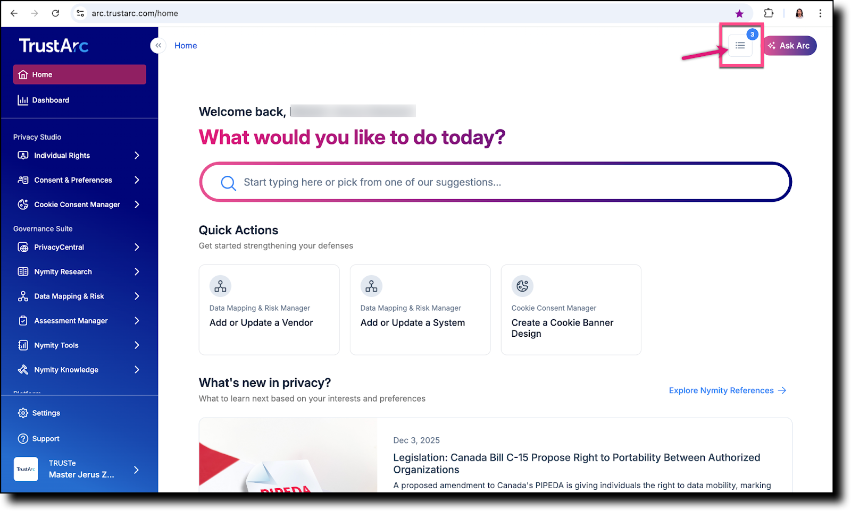Image resolution: width=851 pixels, height=511 pixels.
Task: Open the TRUSTe account switcher chevron
Action: pos(137,470)
